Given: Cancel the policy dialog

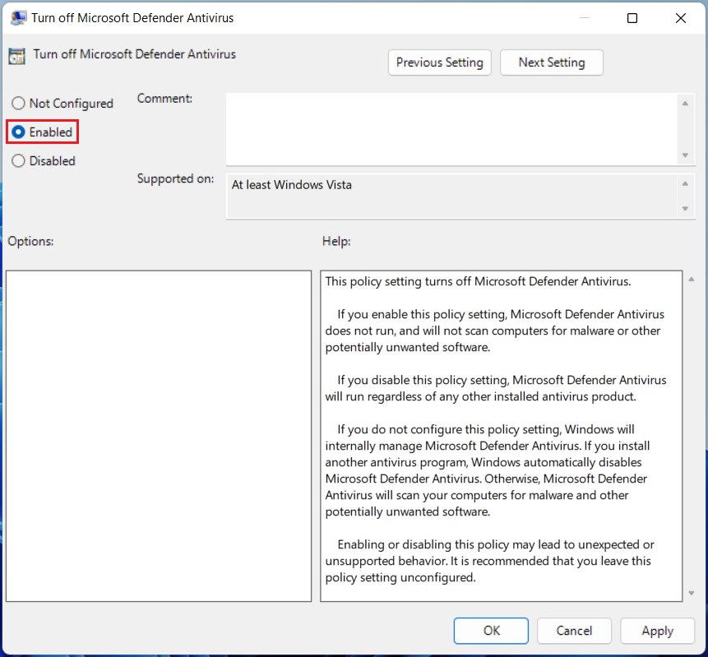Looking at the screenshot, I should [x=574, y=631].
